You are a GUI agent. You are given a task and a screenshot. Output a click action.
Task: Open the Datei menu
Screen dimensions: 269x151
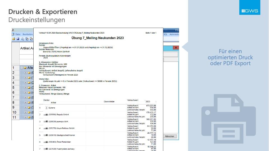coord(18,34)
